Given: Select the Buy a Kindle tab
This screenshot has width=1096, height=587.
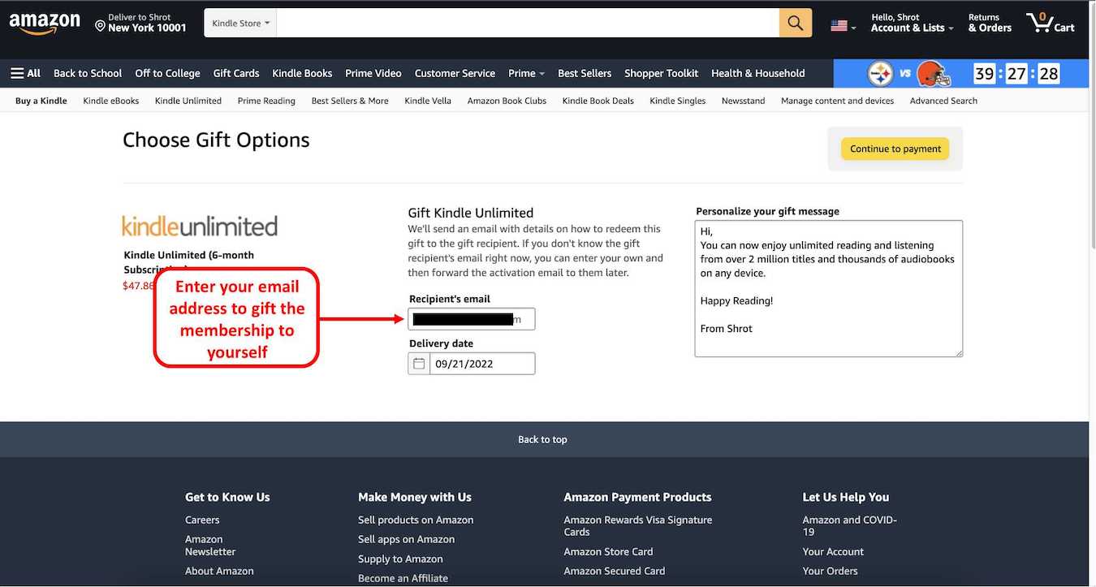Looking at the screenshot, I should pos(41,101).
